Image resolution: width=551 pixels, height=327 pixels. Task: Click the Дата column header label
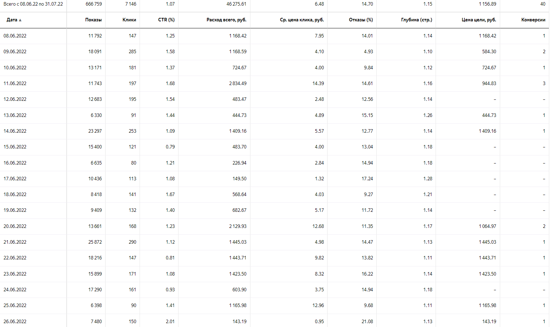click(12, 20)
